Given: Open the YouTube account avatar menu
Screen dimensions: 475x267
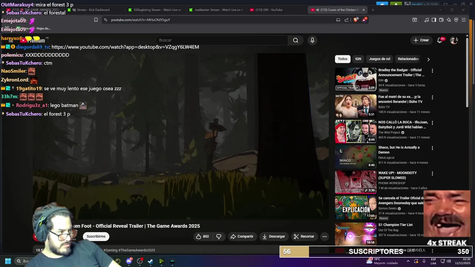Looking at the screenshot, I should tap(454, 40).
